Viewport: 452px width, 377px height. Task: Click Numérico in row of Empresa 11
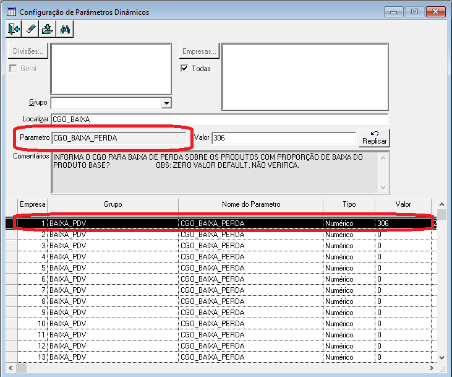(x=339, y=335)
